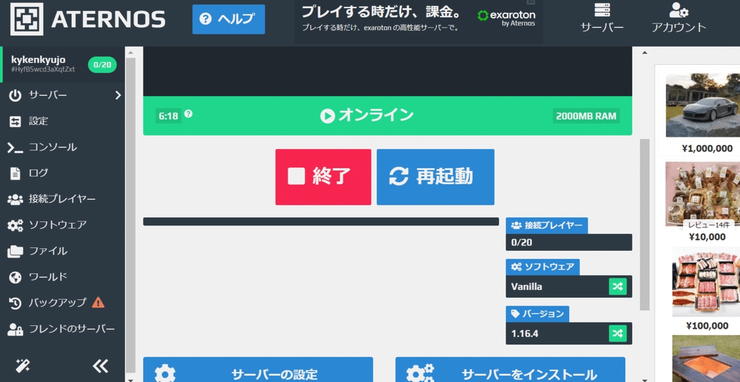Click the shuffle icon next to version 1.16.4

619,333
